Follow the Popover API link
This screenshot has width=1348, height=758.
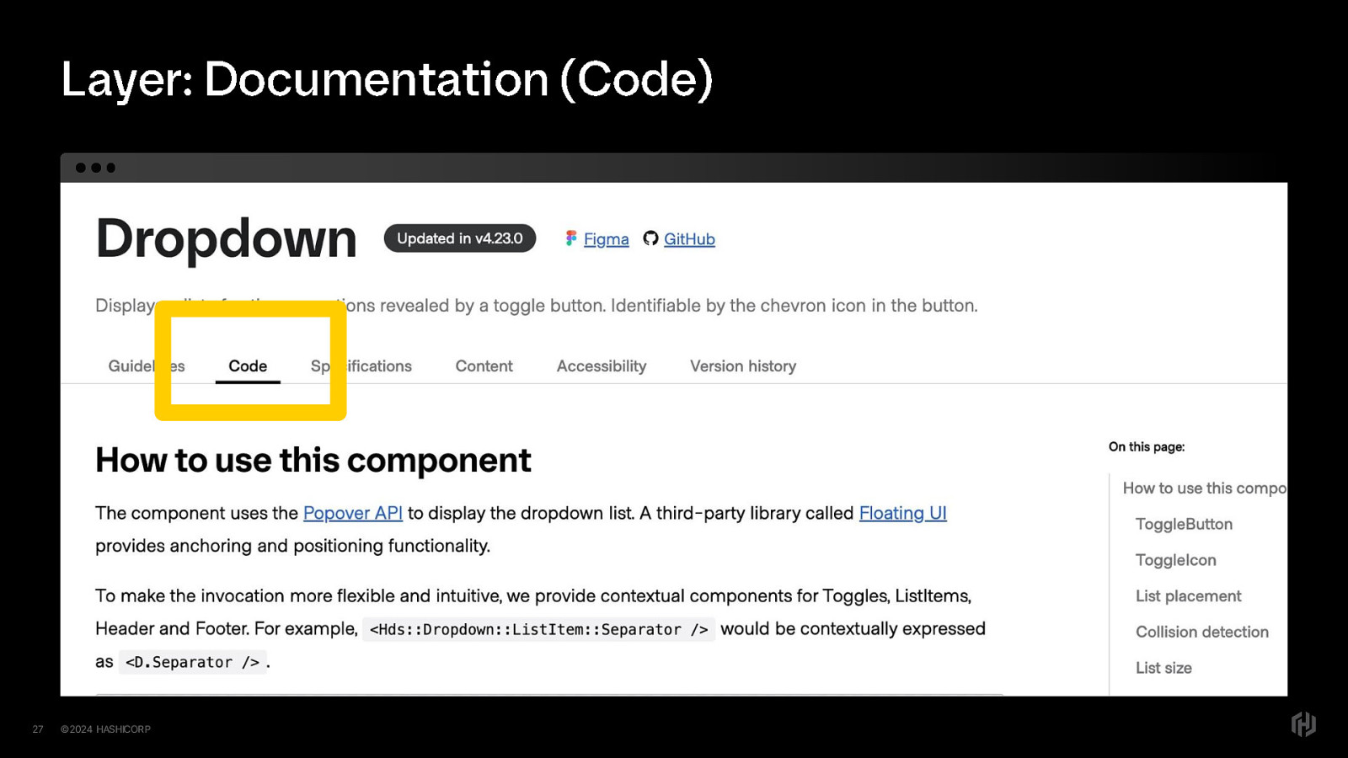pos(352,513)
